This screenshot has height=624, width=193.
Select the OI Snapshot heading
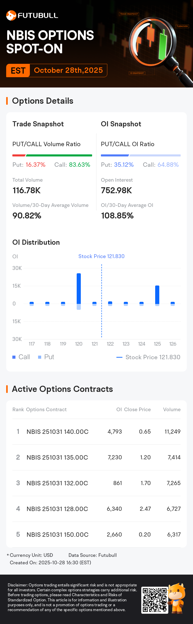click(121, 124)
